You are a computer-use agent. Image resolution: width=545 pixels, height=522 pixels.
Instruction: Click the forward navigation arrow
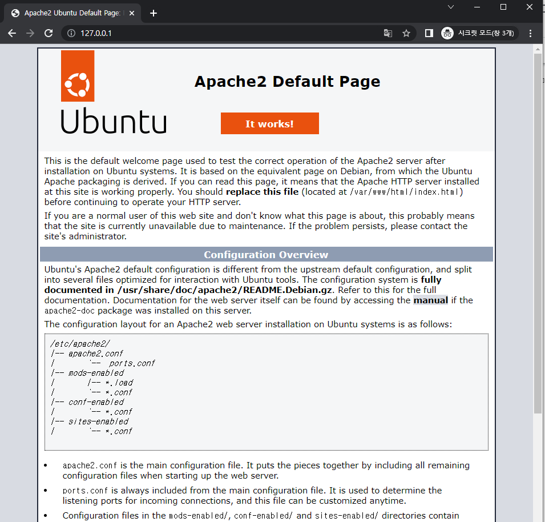[x=30, y=33]
